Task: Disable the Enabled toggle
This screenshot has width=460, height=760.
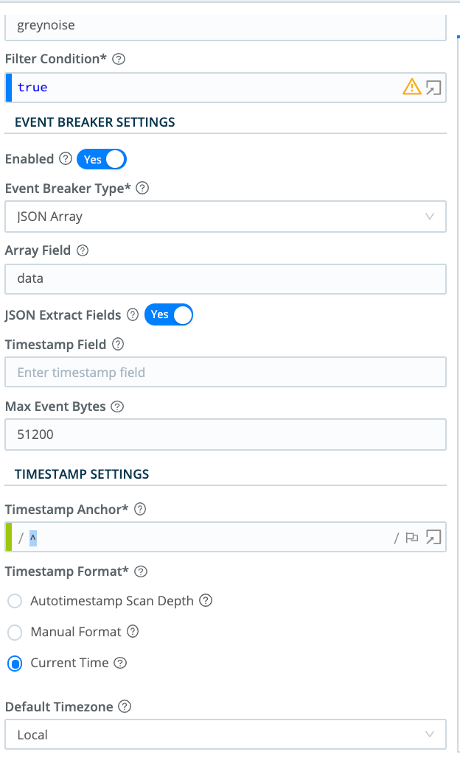Action: pos(101,159)
